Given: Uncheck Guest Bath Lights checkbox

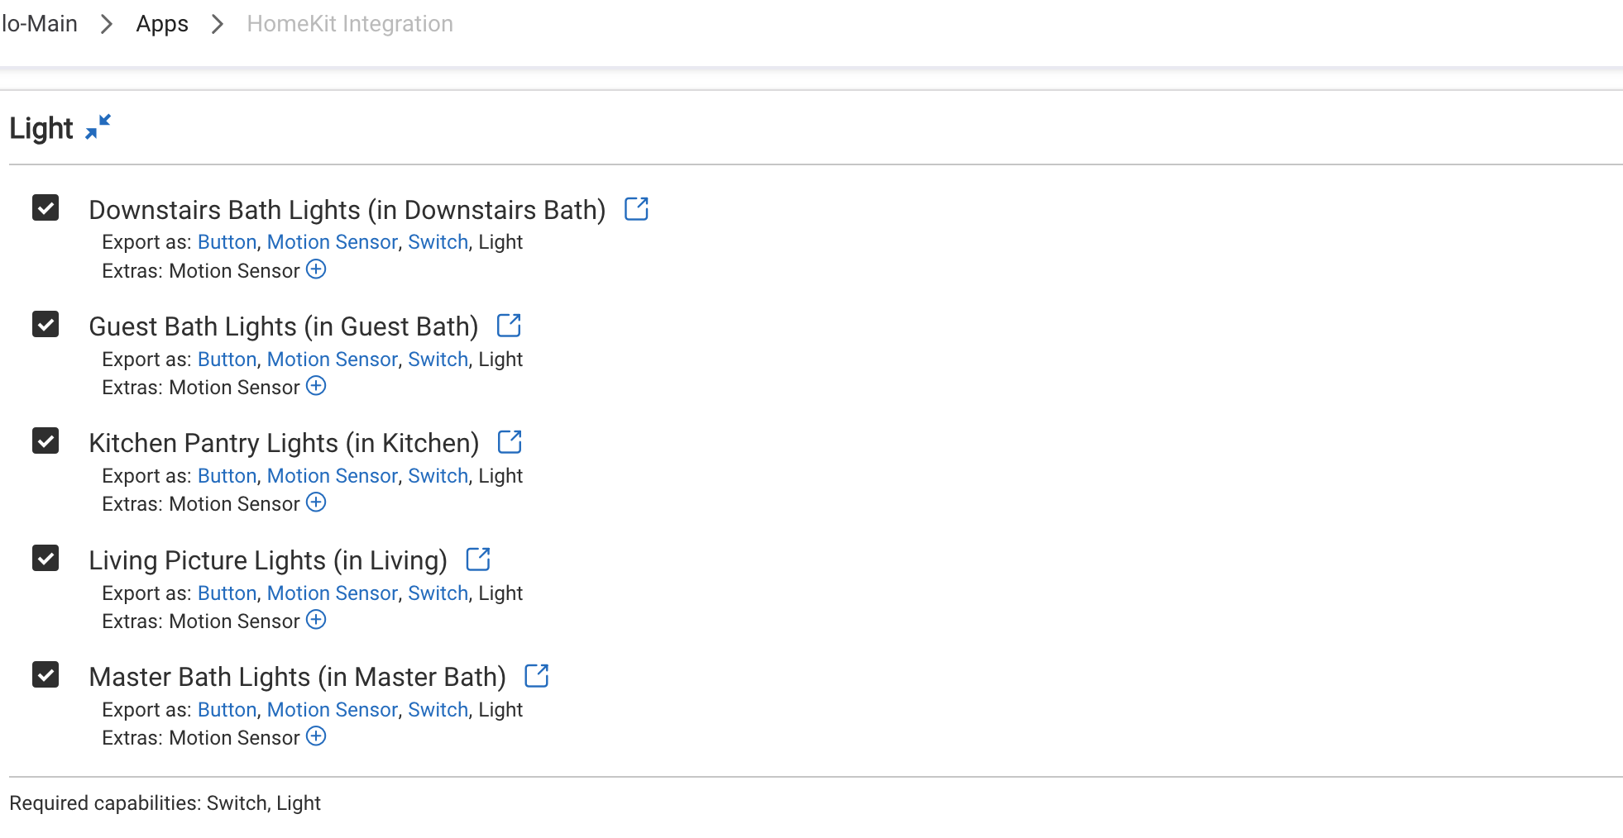Looking at the screenshot, I should tap(45, 324).
